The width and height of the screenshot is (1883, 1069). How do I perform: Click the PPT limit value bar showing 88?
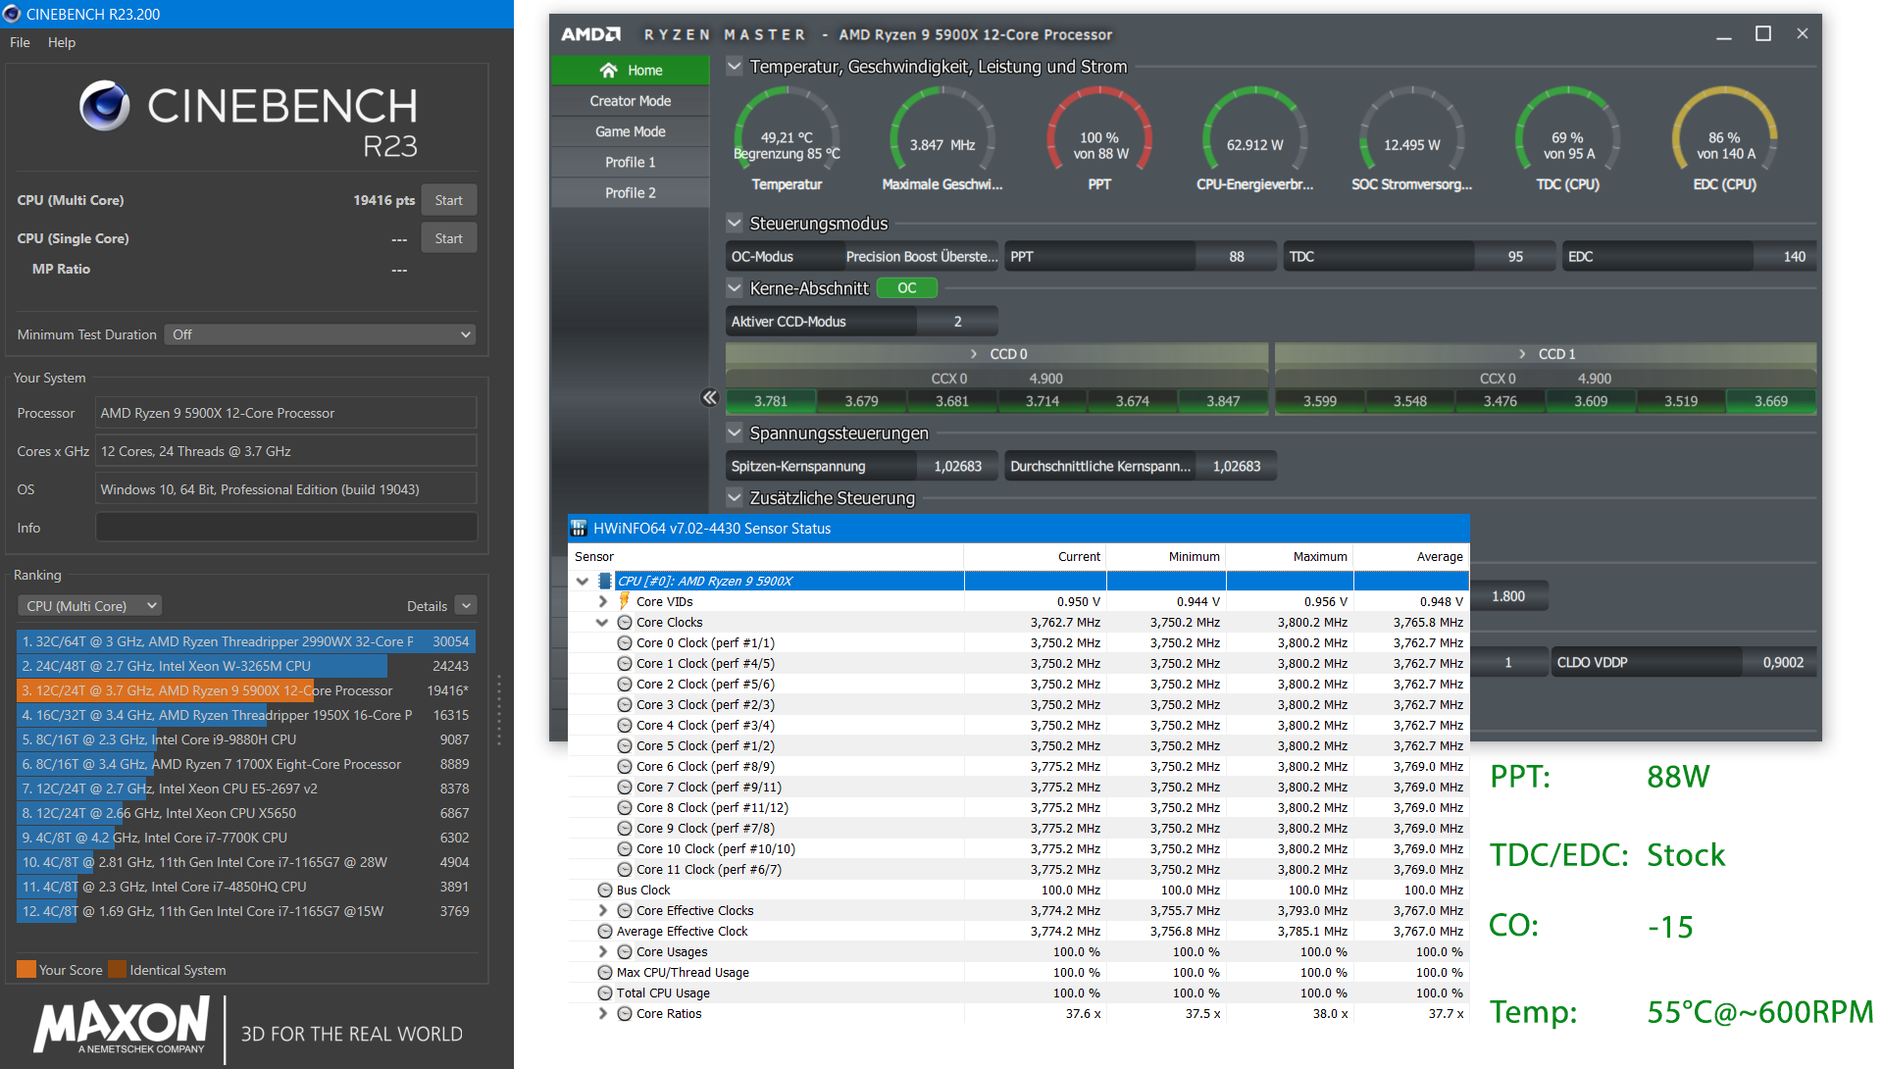pyautogui.click(x=1141, y=256)
